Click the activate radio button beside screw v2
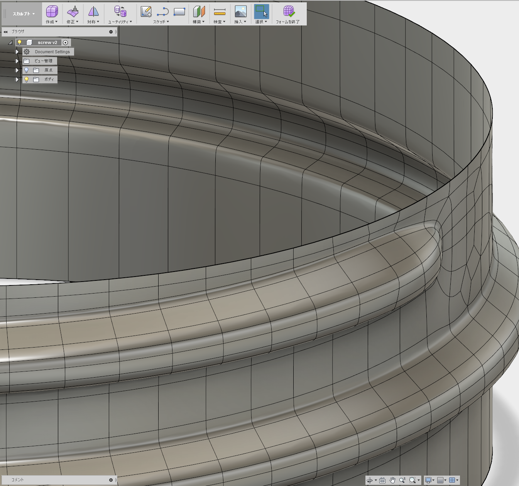519x486 pixels. tap(66, 42)
